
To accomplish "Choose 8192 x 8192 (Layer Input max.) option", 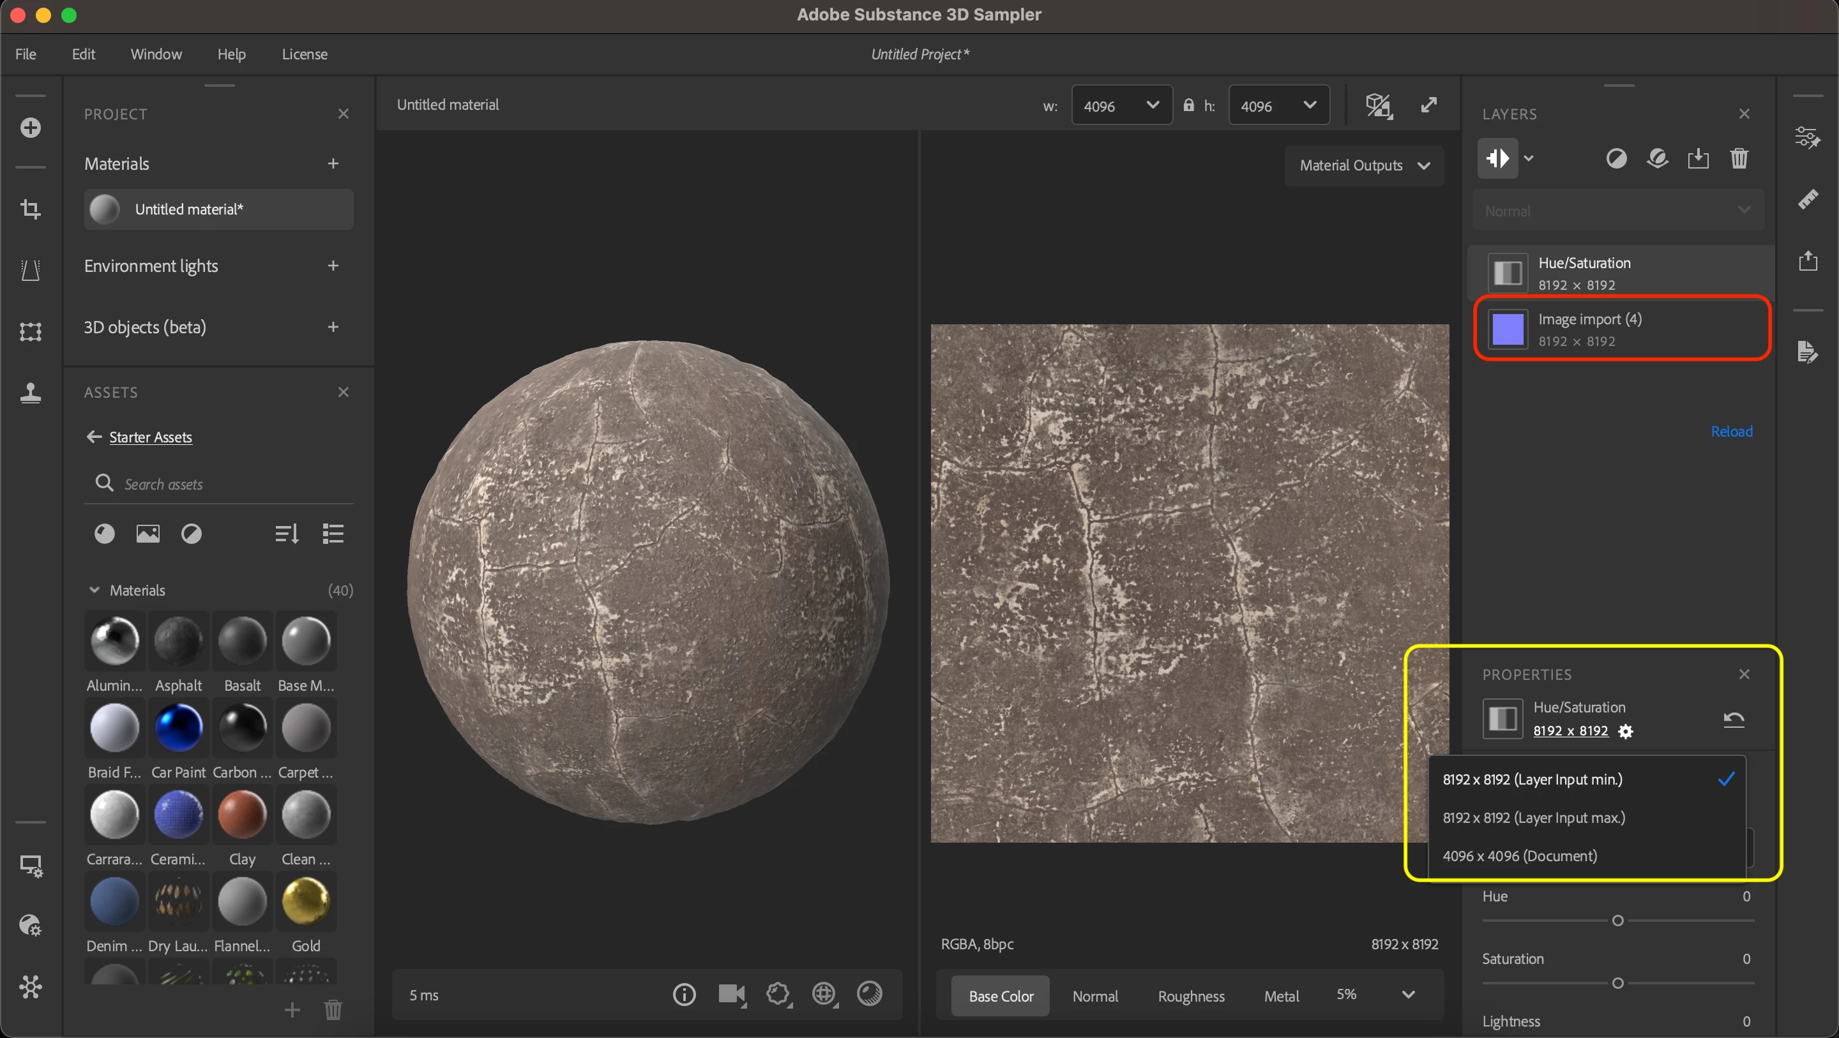I will (x=1533, y=817).
